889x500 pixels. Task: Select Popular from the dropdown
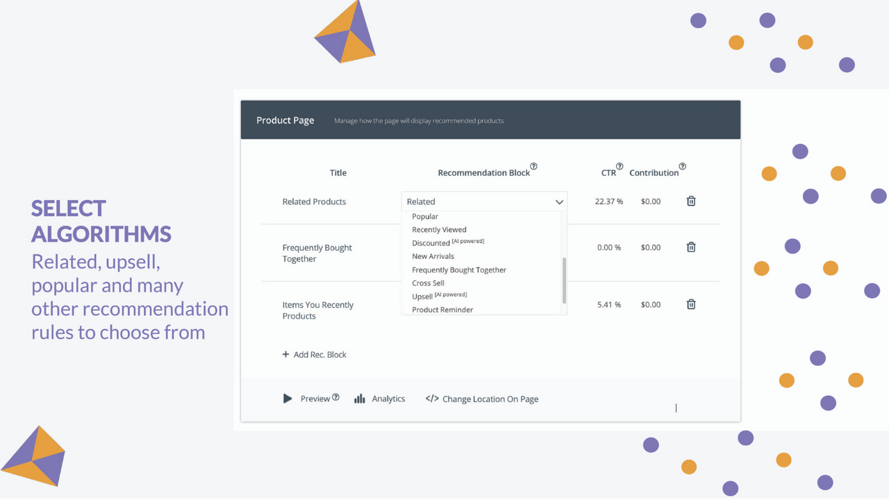tap(424, 216)
